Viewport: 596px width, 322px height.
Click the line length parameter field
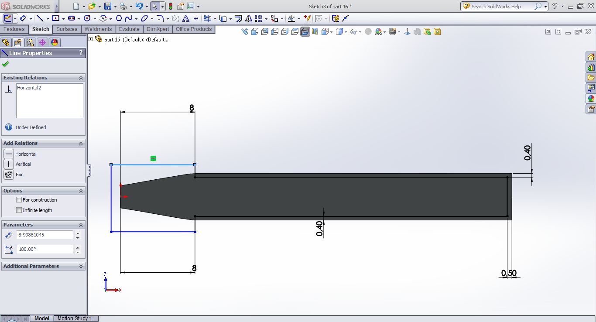click(x=45, y=235)
